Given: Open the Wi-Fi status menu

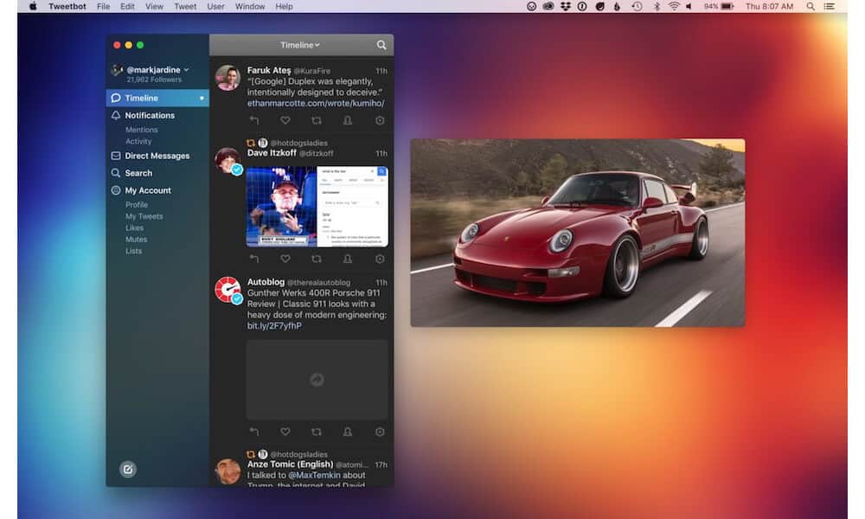Looking at the screenshot, I should tap(674, 7).
